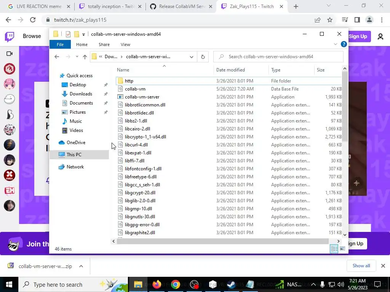Open a new Chrome tab
390x292 pixels.
tap(296, 6)
